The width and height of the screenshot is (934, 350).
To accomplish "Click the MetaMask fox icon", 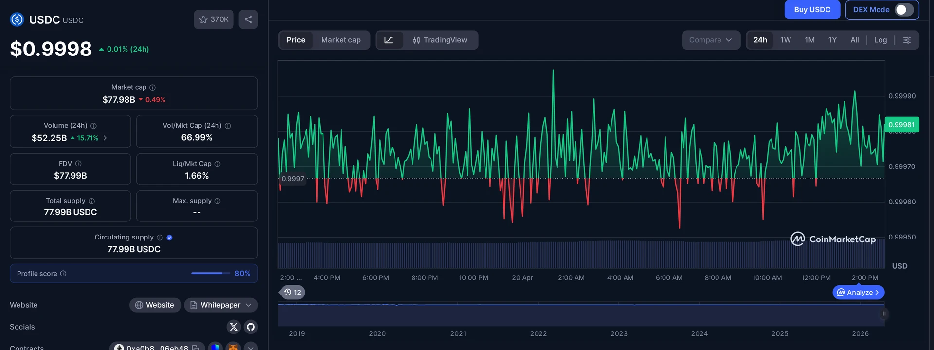I will tap(233, 347).
